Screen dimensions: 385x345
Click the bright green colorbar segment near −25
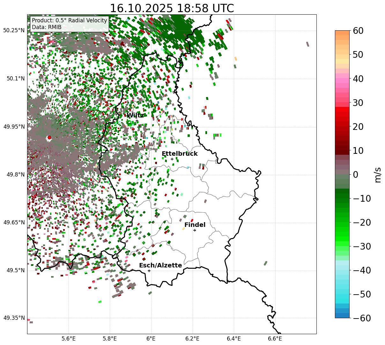click(x=342, y=235)
